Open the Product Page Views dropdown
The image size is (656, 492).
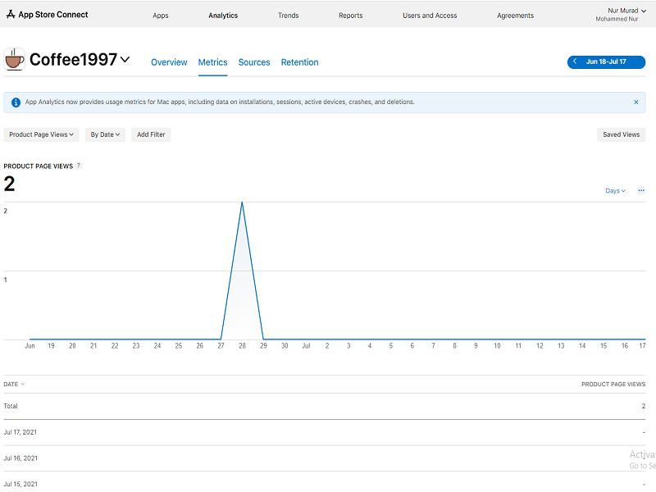click(42, 134)
